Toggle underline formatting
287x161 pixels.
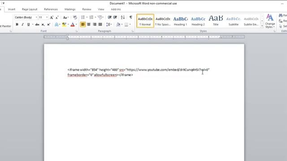point(29,25)
